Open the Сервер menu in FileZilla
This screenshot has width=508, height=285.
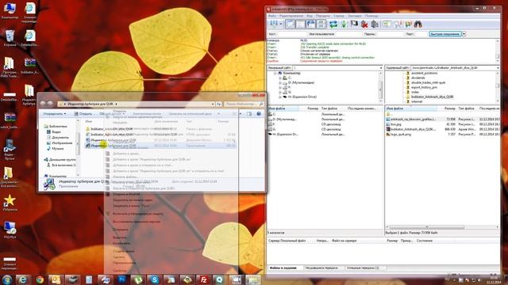pos(339,16)
